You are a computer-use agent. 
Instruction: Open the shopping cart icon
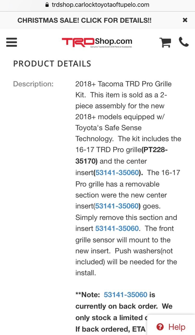point(165,42)
